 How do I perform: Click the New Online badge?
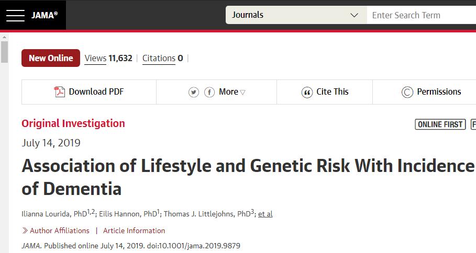(x=51, y=58)
